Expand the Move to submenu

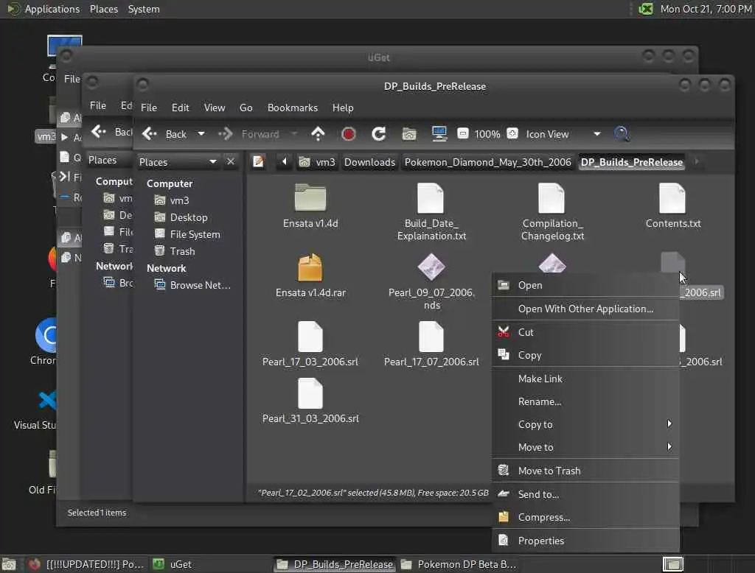coord(585,448)
